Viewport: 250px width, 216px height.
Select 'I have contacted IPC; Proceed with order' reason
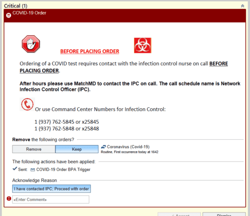pyautogui.click(x=51, y=189)
